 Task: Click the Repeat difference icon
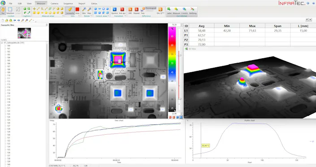136,11
